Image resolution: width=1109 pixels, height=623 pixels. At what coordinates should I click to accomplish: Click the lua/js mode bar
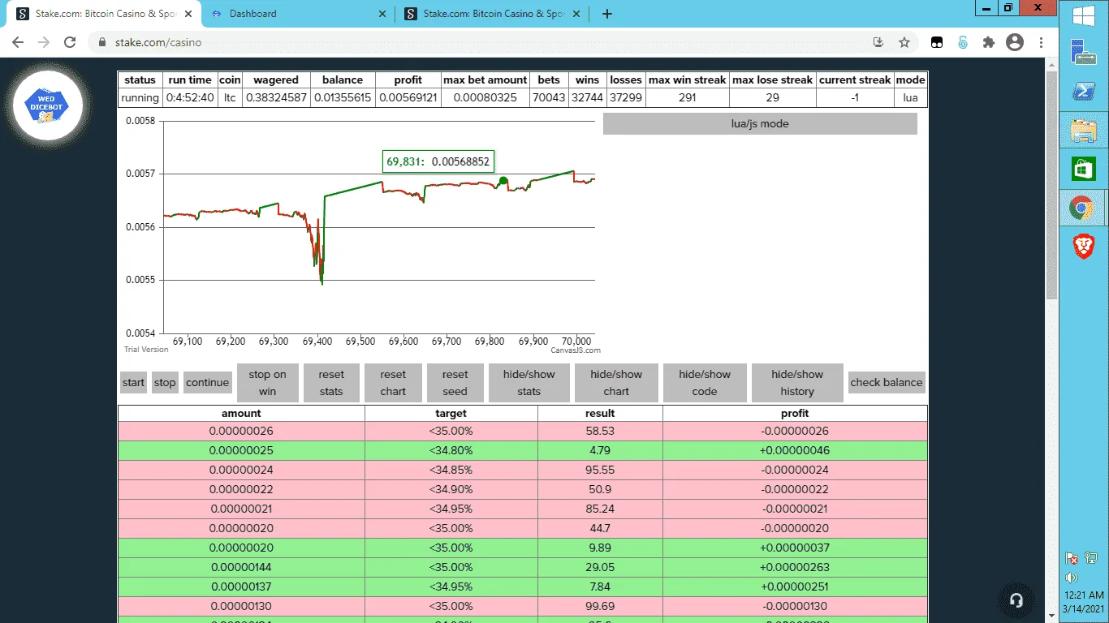point(760,124)
